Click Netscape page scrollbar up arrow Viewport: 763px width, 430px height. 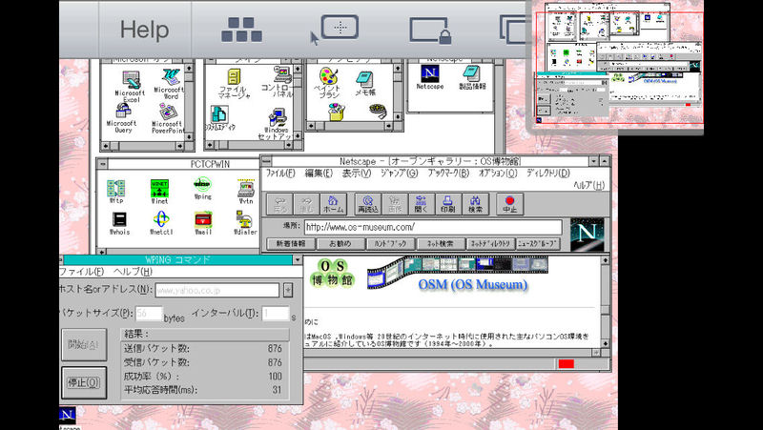coord(605,260)
